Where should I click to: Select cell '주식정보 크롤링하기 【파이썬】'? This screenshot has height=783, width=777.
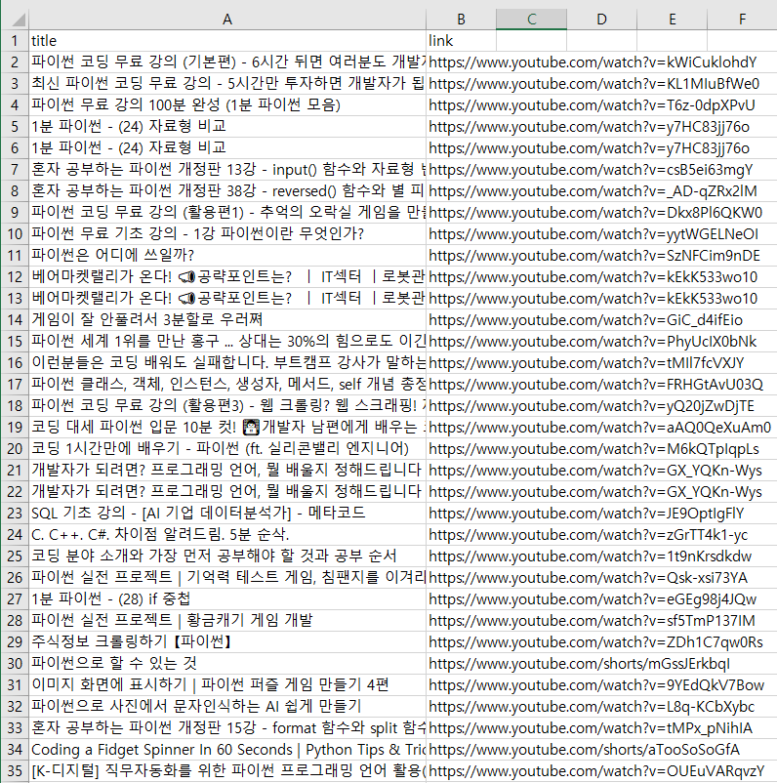click(x=227, y=641)
